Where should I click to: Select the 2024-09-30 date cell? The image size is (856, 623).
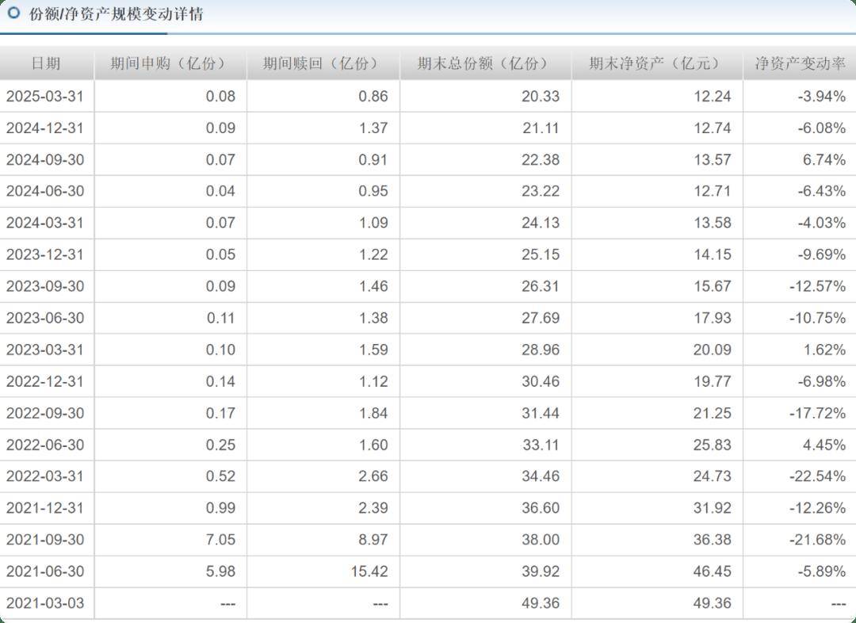44,159
